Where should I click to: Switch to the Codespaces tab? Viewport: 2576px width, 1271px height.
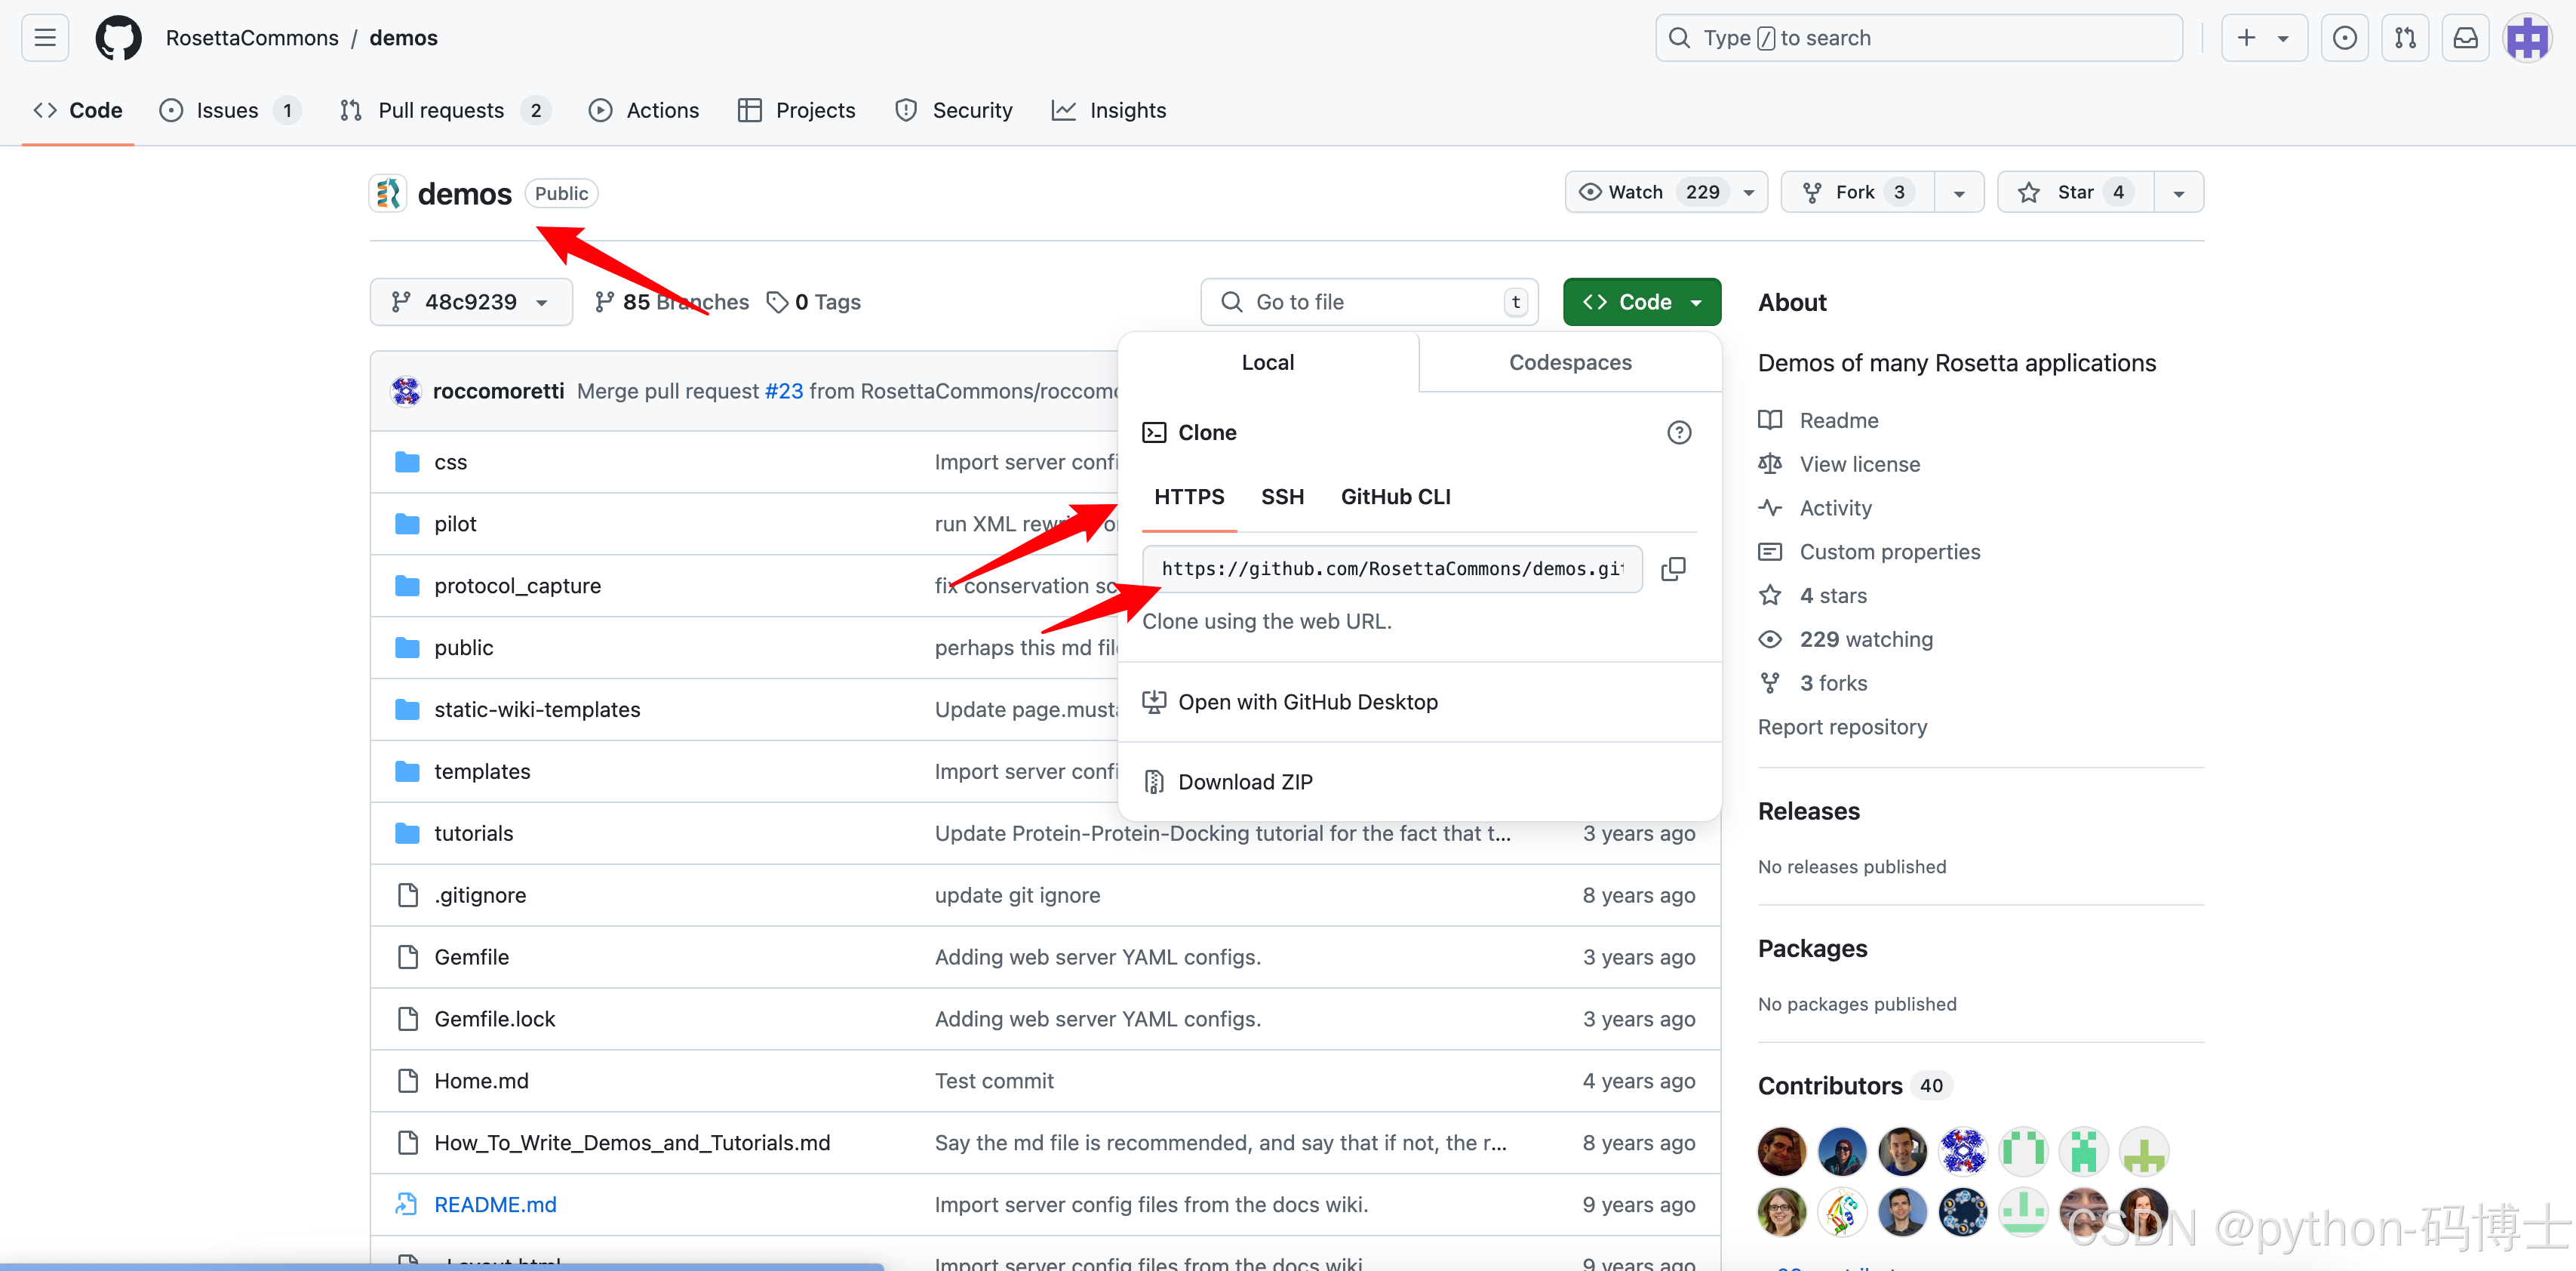pyautogui.click(x=1570, y=363)
